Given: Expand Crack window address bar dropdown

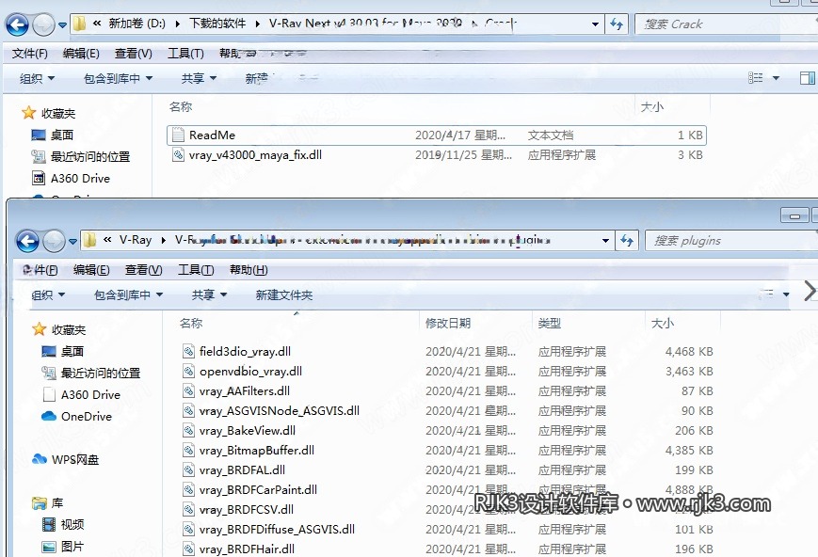Looking at the screenshot, I should (595, 24).
